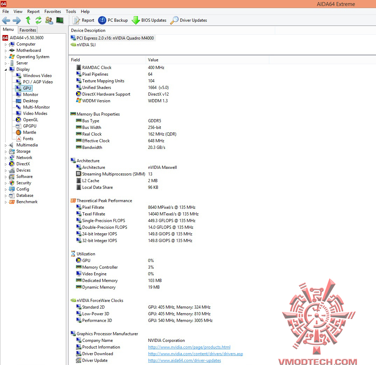Click the DirectX Hardware Support row icon
Screen dimensions: 376x365
(x=78, y=94)
